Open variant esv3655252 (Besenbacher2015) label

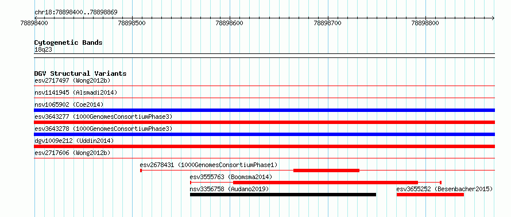tap(444, 189)
